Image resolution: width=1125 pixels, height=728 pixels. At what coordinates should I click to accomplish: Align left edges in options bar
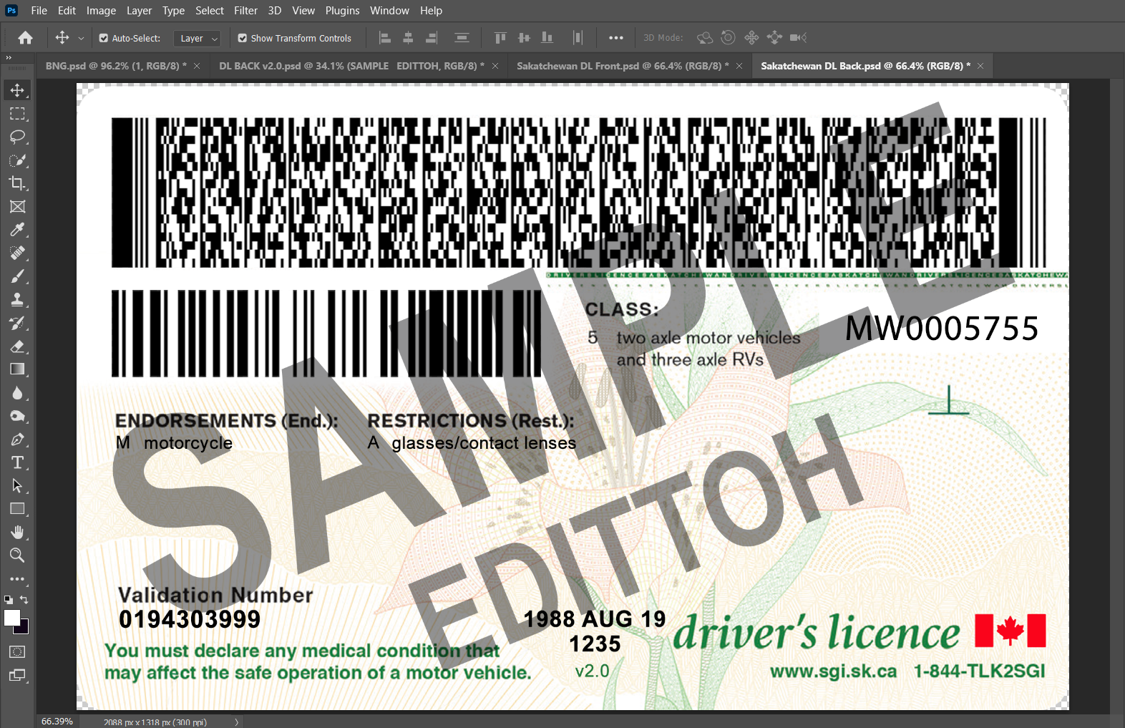click(x=385, y=38)
